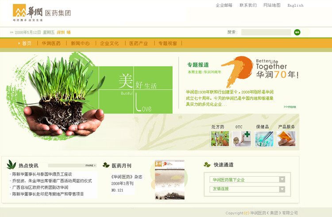The image size is (332, 217).
Task: Switch to the English version link
Action: point(295,5)
